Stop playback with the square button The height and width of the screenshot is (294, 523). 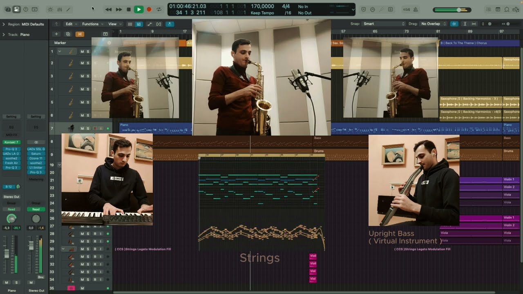click(129, 9)
